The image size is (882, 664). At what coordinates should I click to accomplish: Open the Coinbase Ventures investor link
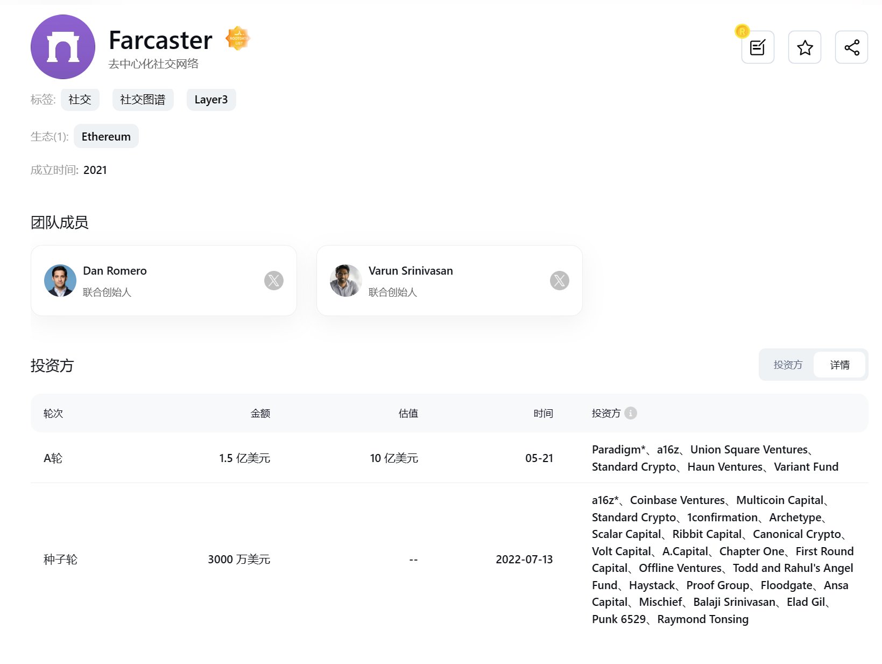[x=677, y=500]
